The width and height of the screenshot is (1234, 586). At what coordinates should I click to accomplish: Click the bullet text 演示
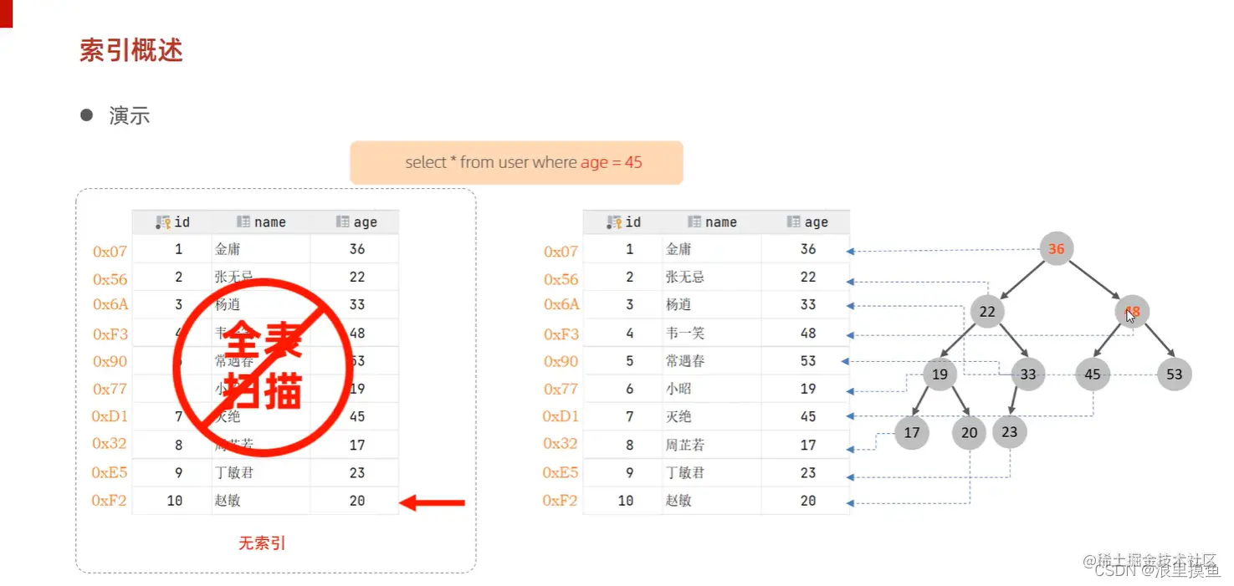[130, 116]
